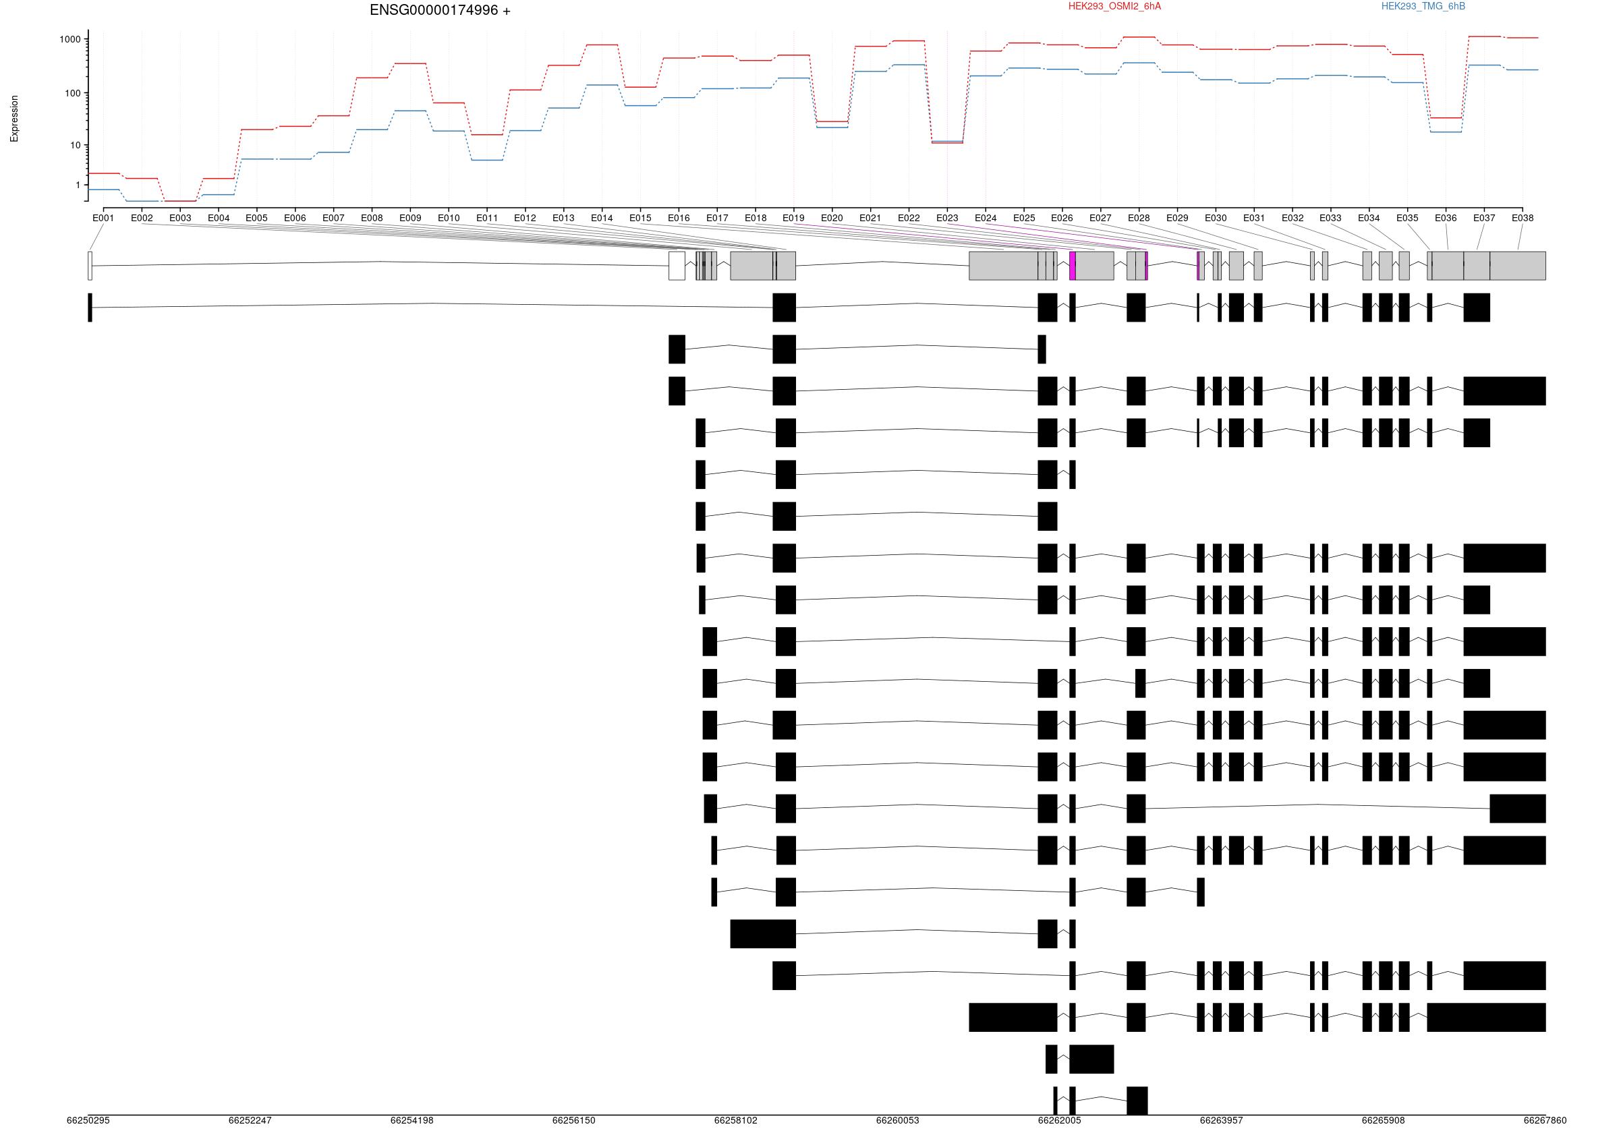Click genomic coordinate 66262005
Screen dimensions: 1619x1133
(x=1059, y=1120)
